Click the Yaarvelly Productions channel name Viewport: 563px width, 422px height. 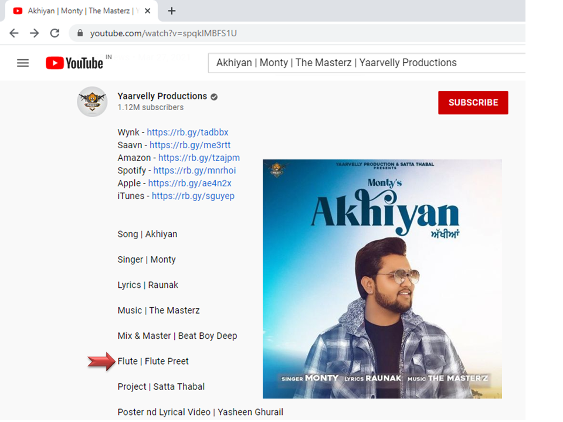(x=162, y=96)
